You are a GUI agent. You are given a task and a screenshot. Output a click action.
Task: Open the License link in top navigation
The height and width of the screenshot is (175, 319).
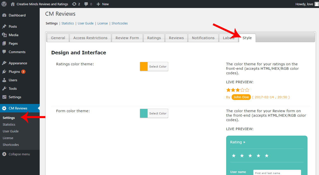click(x=103, y=23)
